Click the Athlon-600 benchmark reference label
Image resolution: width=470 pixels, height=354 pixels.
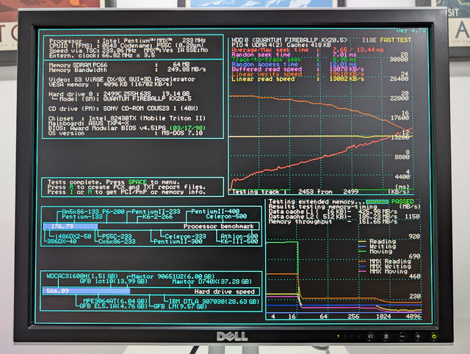coord(239,236)
